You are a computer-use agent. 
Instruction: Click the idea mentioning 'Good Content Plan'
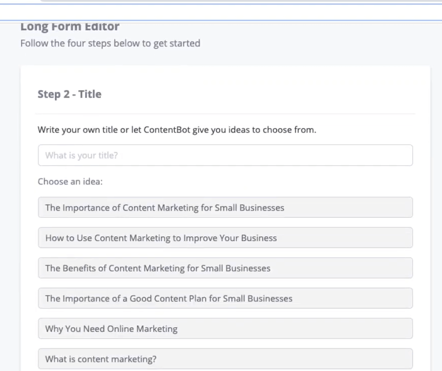click(x=225, y=298)
